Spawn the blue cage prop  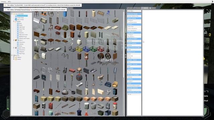[86, 49]
